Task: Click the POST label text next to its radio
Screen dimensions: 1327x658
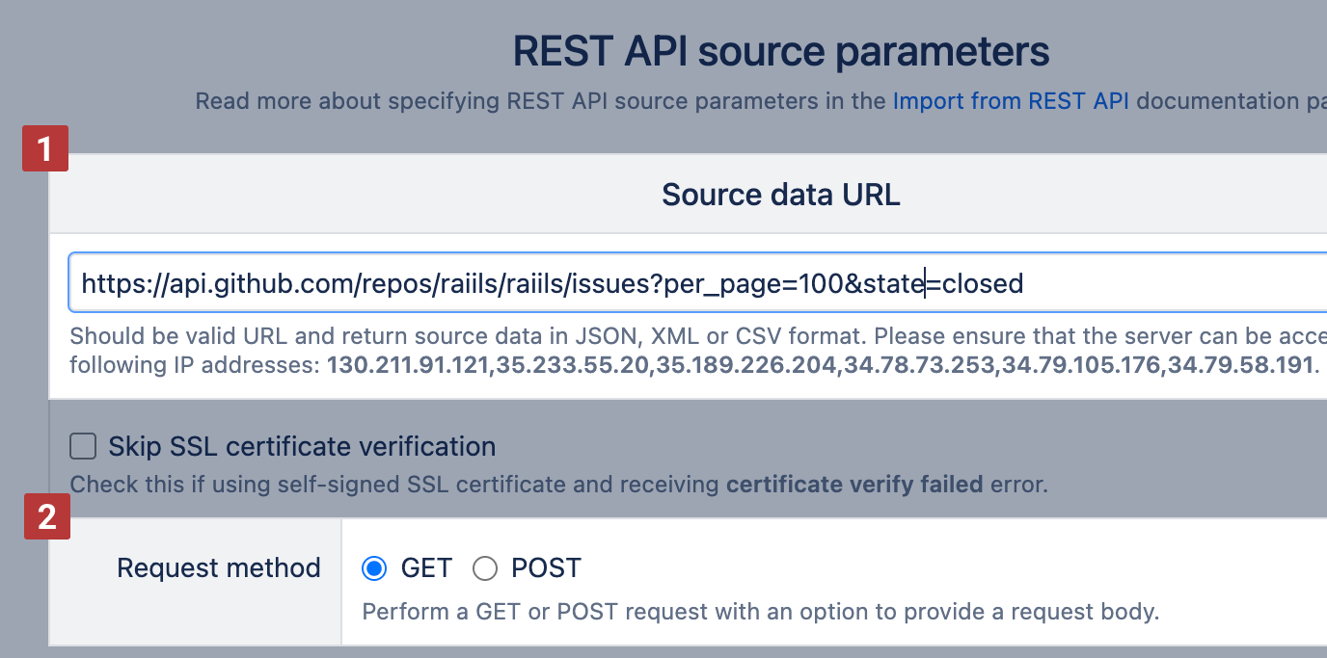Action: click(x=546, y=568)
